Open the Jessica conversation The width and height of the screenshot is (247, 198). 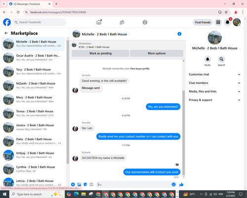click(33, 127)
